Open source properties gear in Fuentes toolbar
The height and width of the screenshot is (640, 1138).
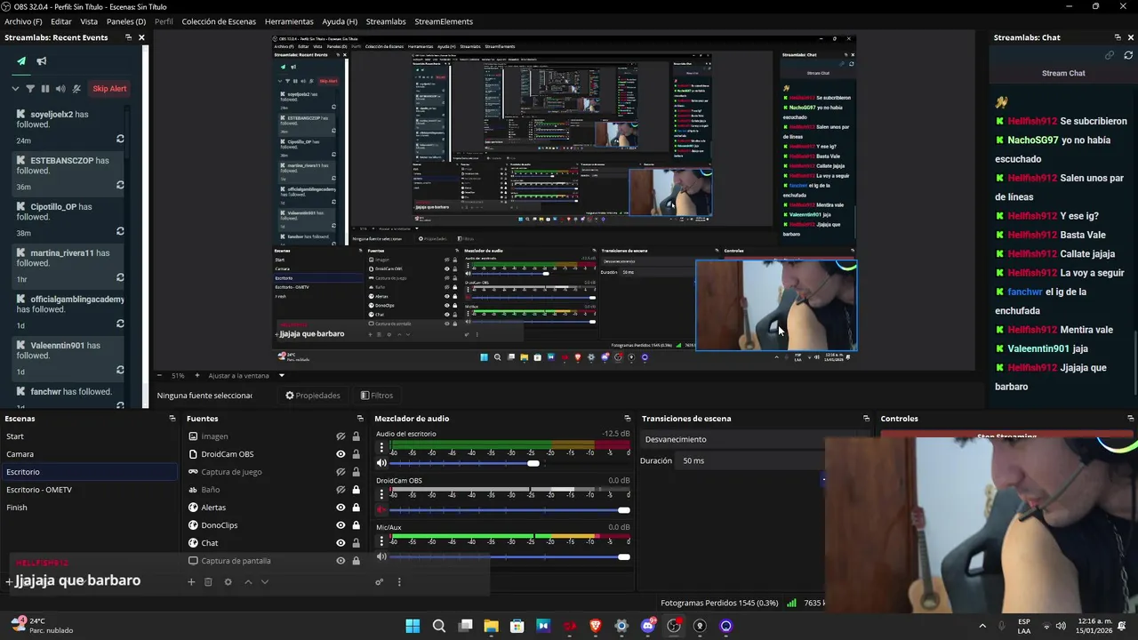click(x=228, y=582)
